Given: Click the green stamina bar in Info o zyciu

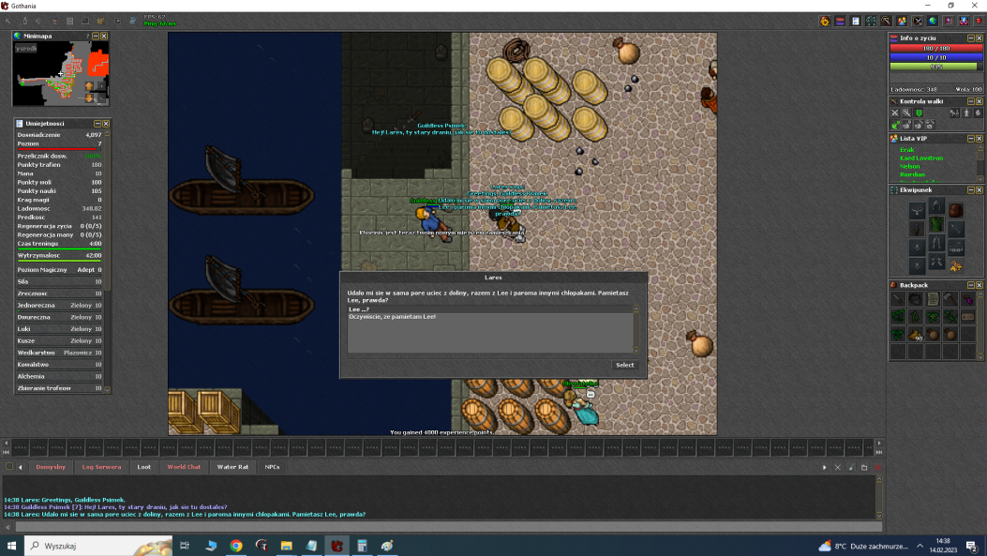Looking at the screenshot, I should [934, 67].
